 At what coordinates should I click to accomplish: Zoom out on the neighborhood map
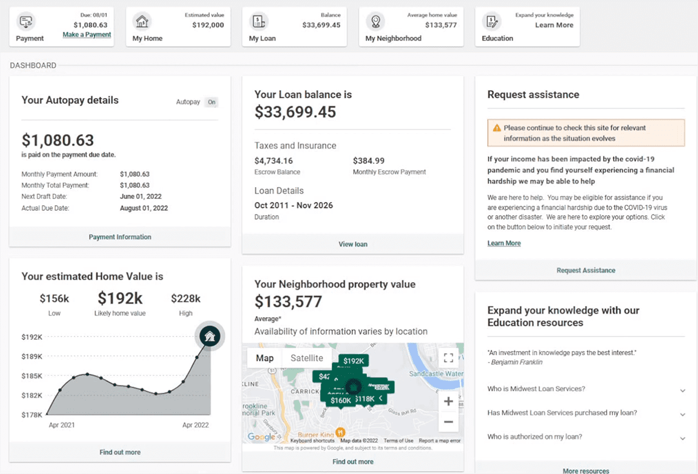click(448, 422)
